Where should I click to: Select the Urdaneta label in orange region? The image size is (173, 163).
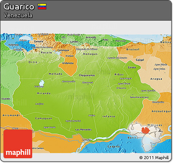(x=68, y=63)
